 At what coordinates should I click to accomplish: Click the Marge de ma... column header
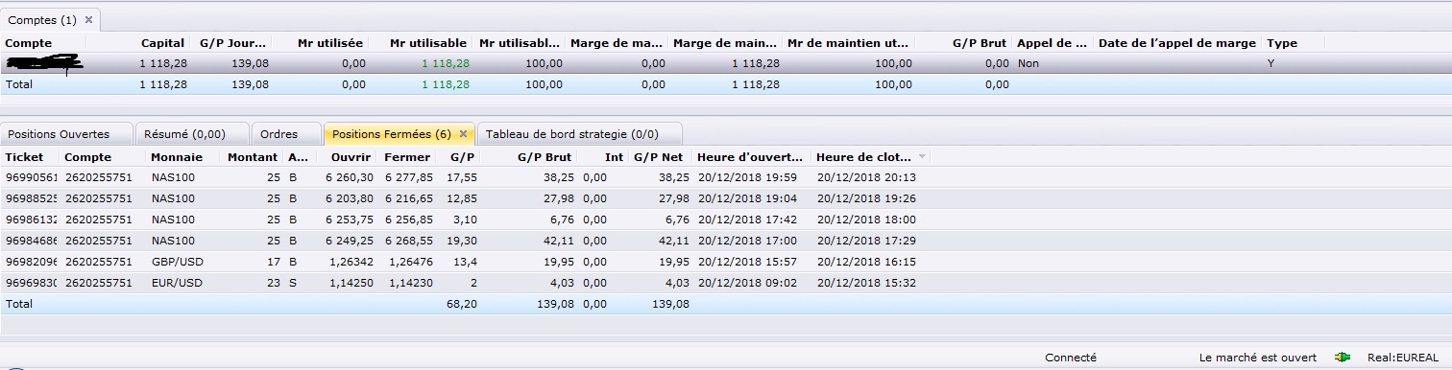617,43
